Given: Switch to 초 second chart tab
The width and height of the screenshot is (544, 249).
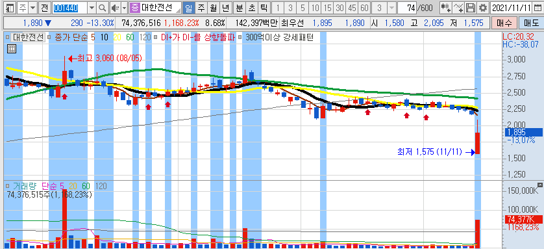Looking at the screenshot, I should pyautogui.click(x=252, y=8).
